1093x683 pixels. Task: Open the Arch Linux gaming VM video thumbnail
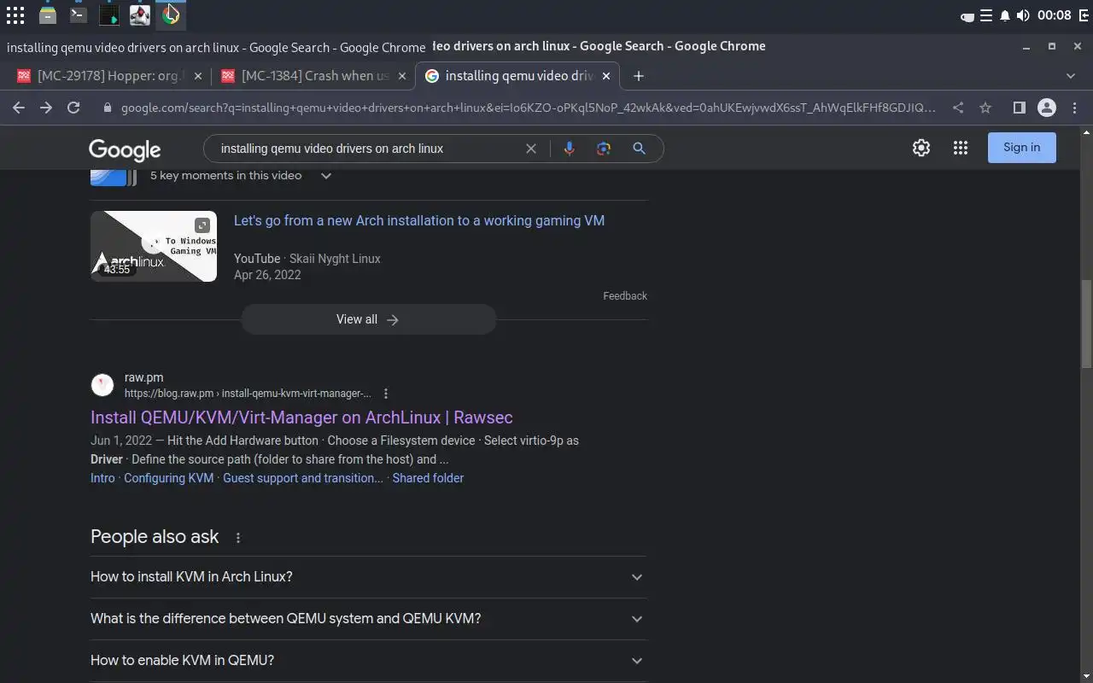[154, 246]
